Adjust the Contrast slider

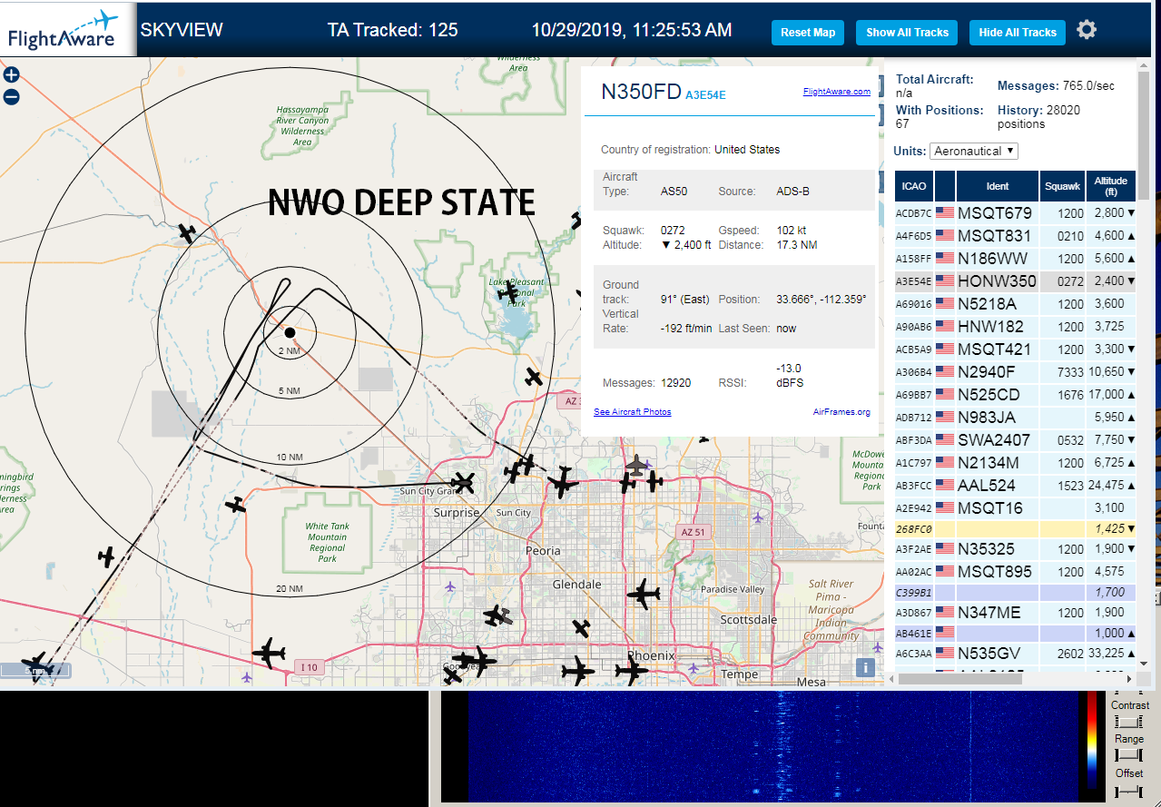(1128, 722)
